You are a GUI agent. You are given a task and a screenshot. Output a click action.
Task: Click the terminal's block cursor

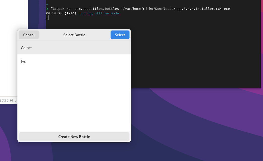coord(47,18)
